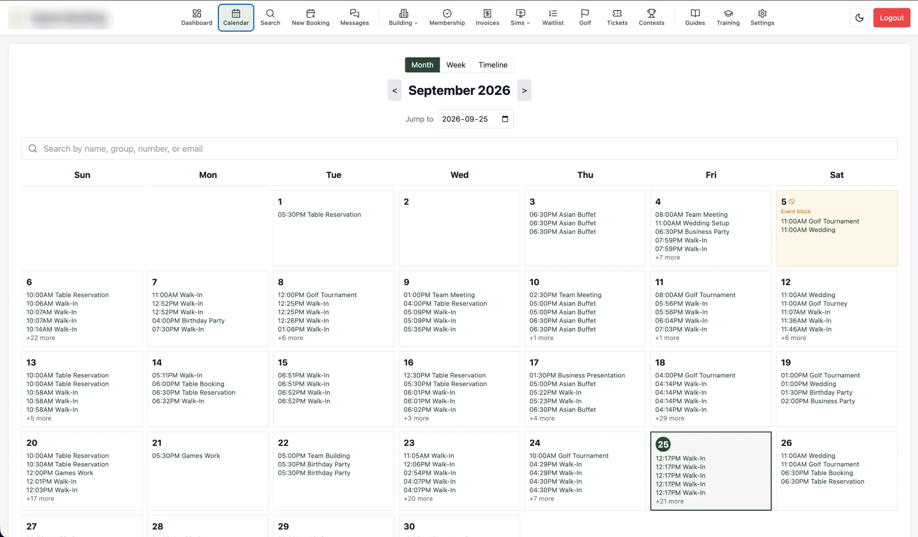This screenshot has height=537, width=918.
Task: Expand the +22 more on September 6
Action: click(40, 338)
